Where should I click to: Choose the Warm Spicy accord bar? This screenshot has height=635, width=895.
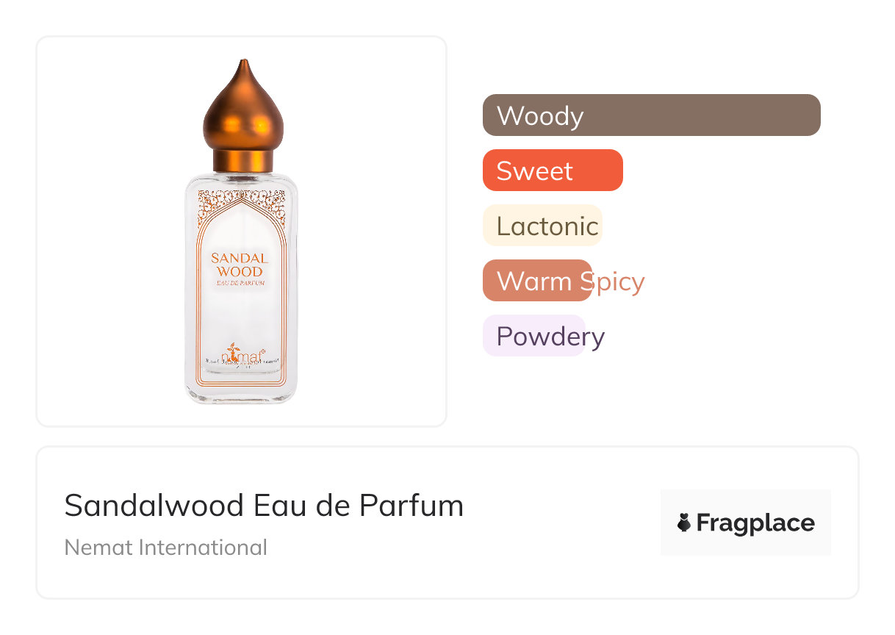536,281
